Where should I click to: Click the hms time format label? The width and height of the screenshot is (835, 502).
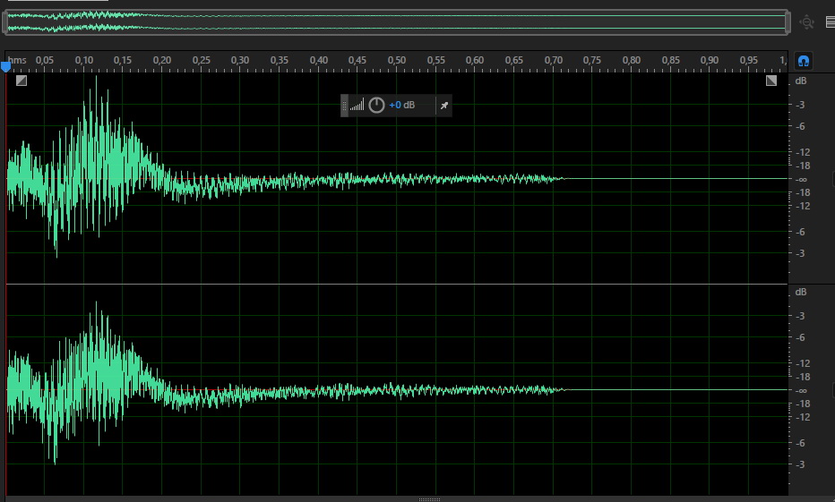[17, 60]
